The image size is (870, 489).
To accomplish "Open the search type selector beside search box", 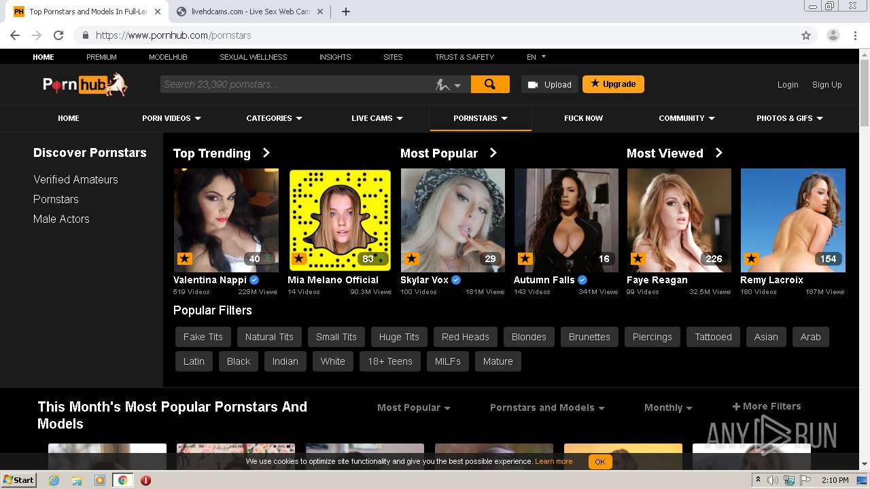I will tap(449, 85).
